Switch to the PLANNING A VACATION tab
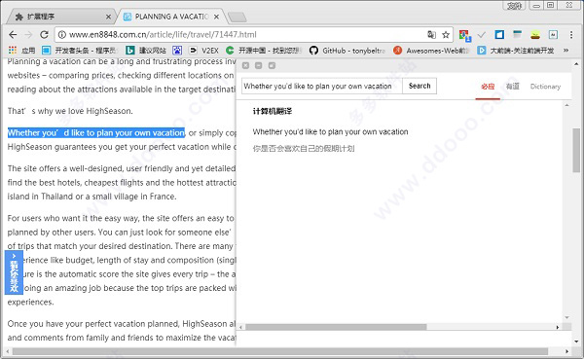Screen dimensions: 584x359 coord(171,17)
